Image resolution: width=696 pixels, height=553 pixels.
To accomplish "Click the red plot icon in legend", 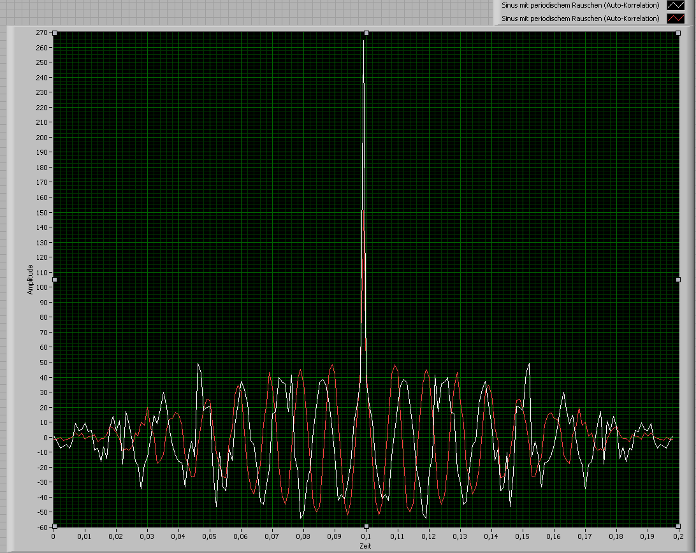I will (674, 18).
